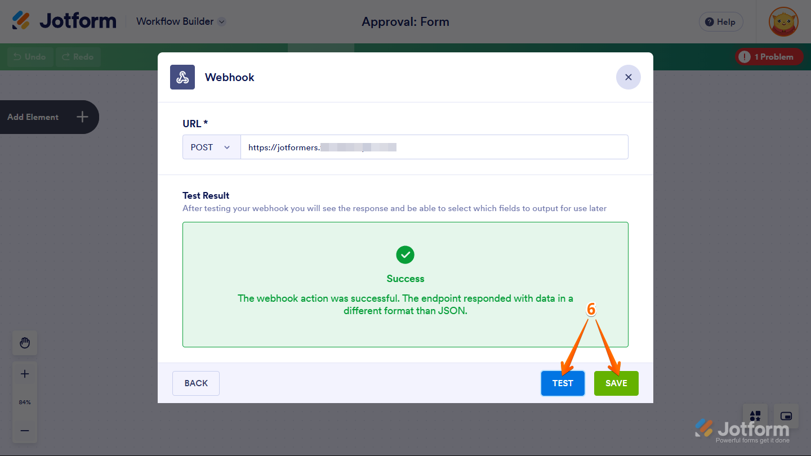Click the Webhook icon in the dialog header
Image resolution: width=811 pixels, height=456 pixels.
(x=182, y=77)
